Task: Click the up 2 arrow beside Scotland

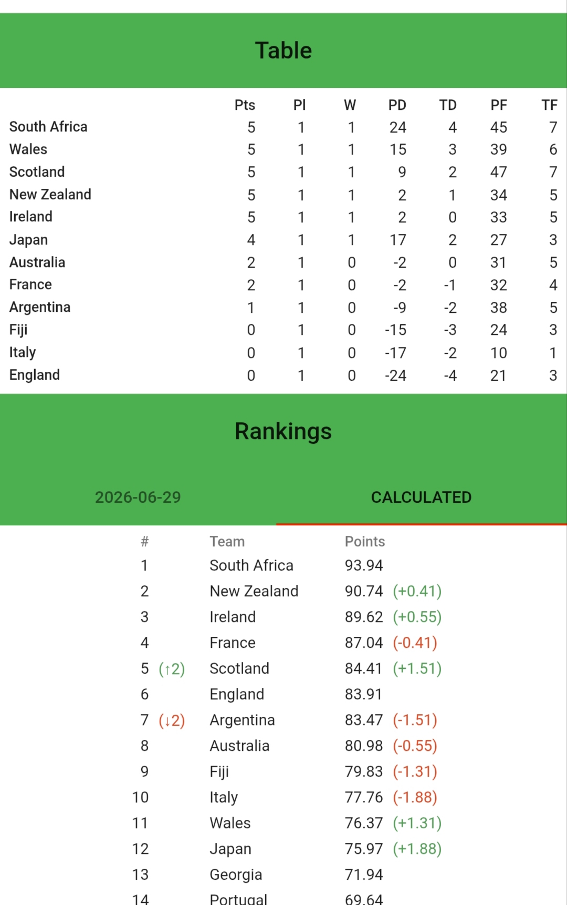Action: pos(172,669)
